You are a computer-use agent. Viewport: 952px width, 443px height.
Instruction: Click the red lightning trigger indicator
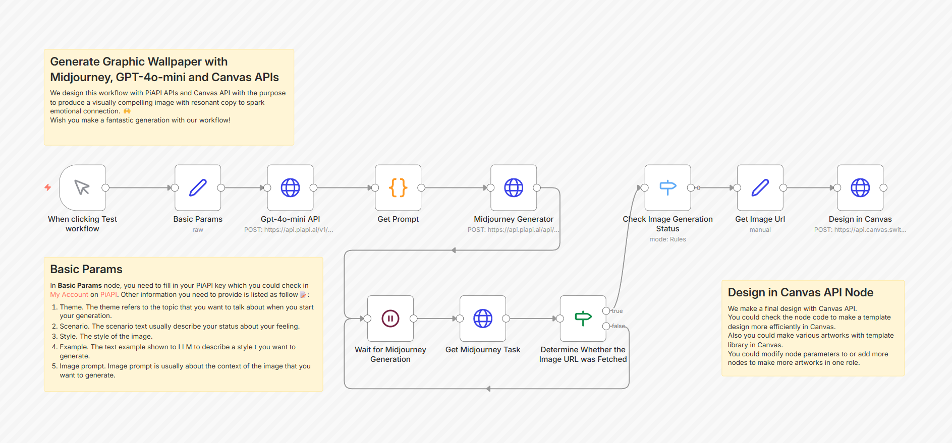point(48,187)
